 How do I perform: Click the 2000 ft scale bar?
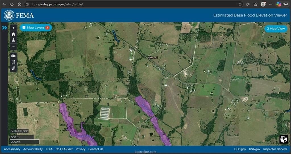tap(24, 142)
